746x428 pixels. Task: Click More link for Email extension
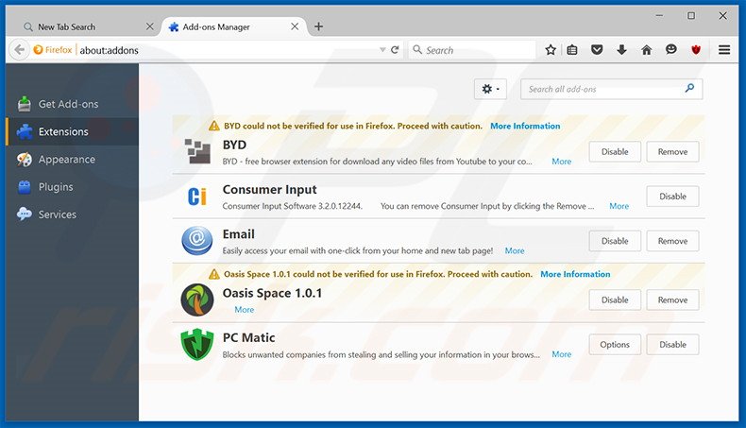pyautogui.click(x=515, y=251)
